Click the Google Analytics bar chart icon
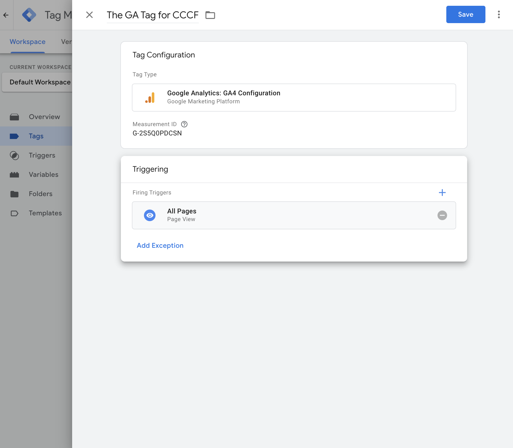The image size is (513, 448). 150,98
